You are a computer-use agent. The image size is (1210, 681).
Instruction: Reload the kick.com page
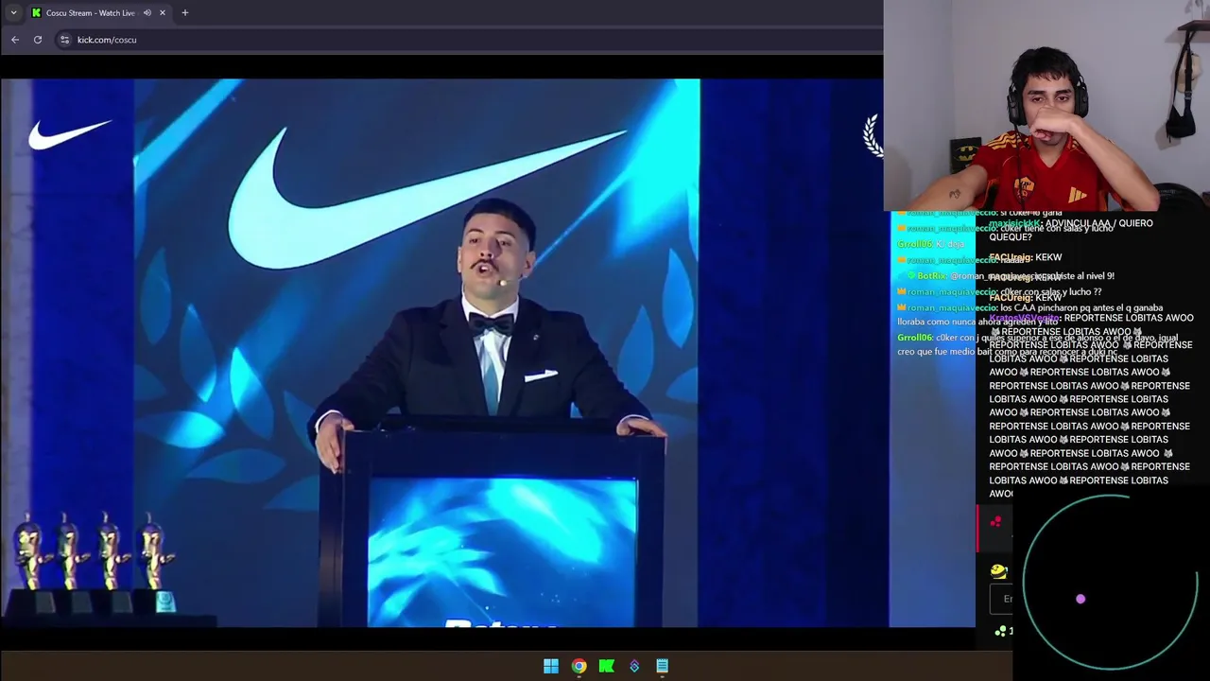(38, 40)
